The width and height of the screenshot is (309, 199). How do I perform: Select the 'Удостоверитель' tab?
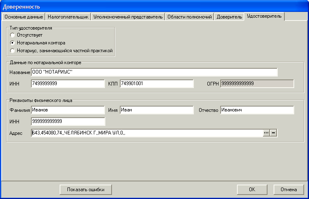(x=264, y=16)
